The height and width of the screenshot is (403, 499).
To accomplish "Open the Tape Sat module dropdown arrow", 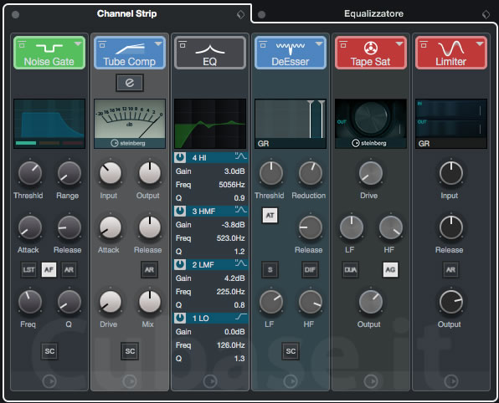I will point(399,43).
